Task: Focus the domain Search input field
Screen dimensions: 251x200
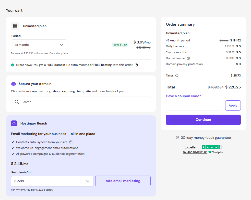Action: [81, 102]
